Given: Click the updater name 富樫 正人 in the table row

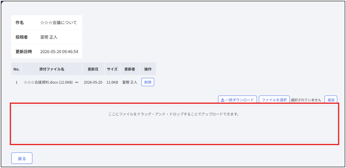Looking at the screenshot, I should point(130,82).
